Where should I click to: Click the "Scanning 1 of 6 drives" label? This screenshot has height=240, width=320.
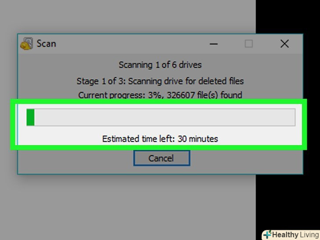pos(160,65)
